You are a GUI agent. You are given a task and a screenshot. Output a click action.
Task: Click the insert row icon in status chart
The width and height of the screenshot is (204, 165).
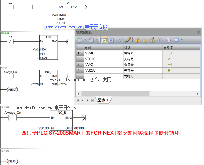[x=80, y=40]
